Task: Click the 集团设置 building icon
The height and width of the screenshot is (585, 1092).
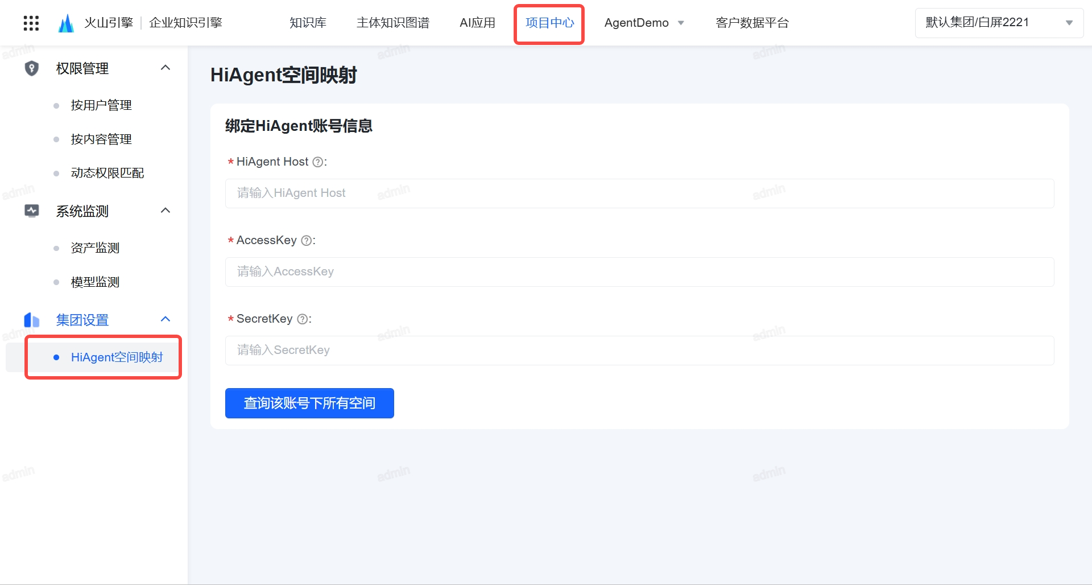Action: [x=32, y=320]
